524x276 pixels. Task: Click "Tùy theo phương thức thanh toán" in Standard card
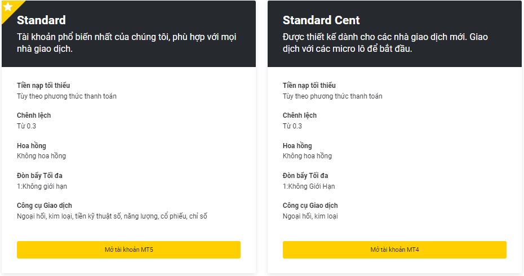tap(66, 96)
